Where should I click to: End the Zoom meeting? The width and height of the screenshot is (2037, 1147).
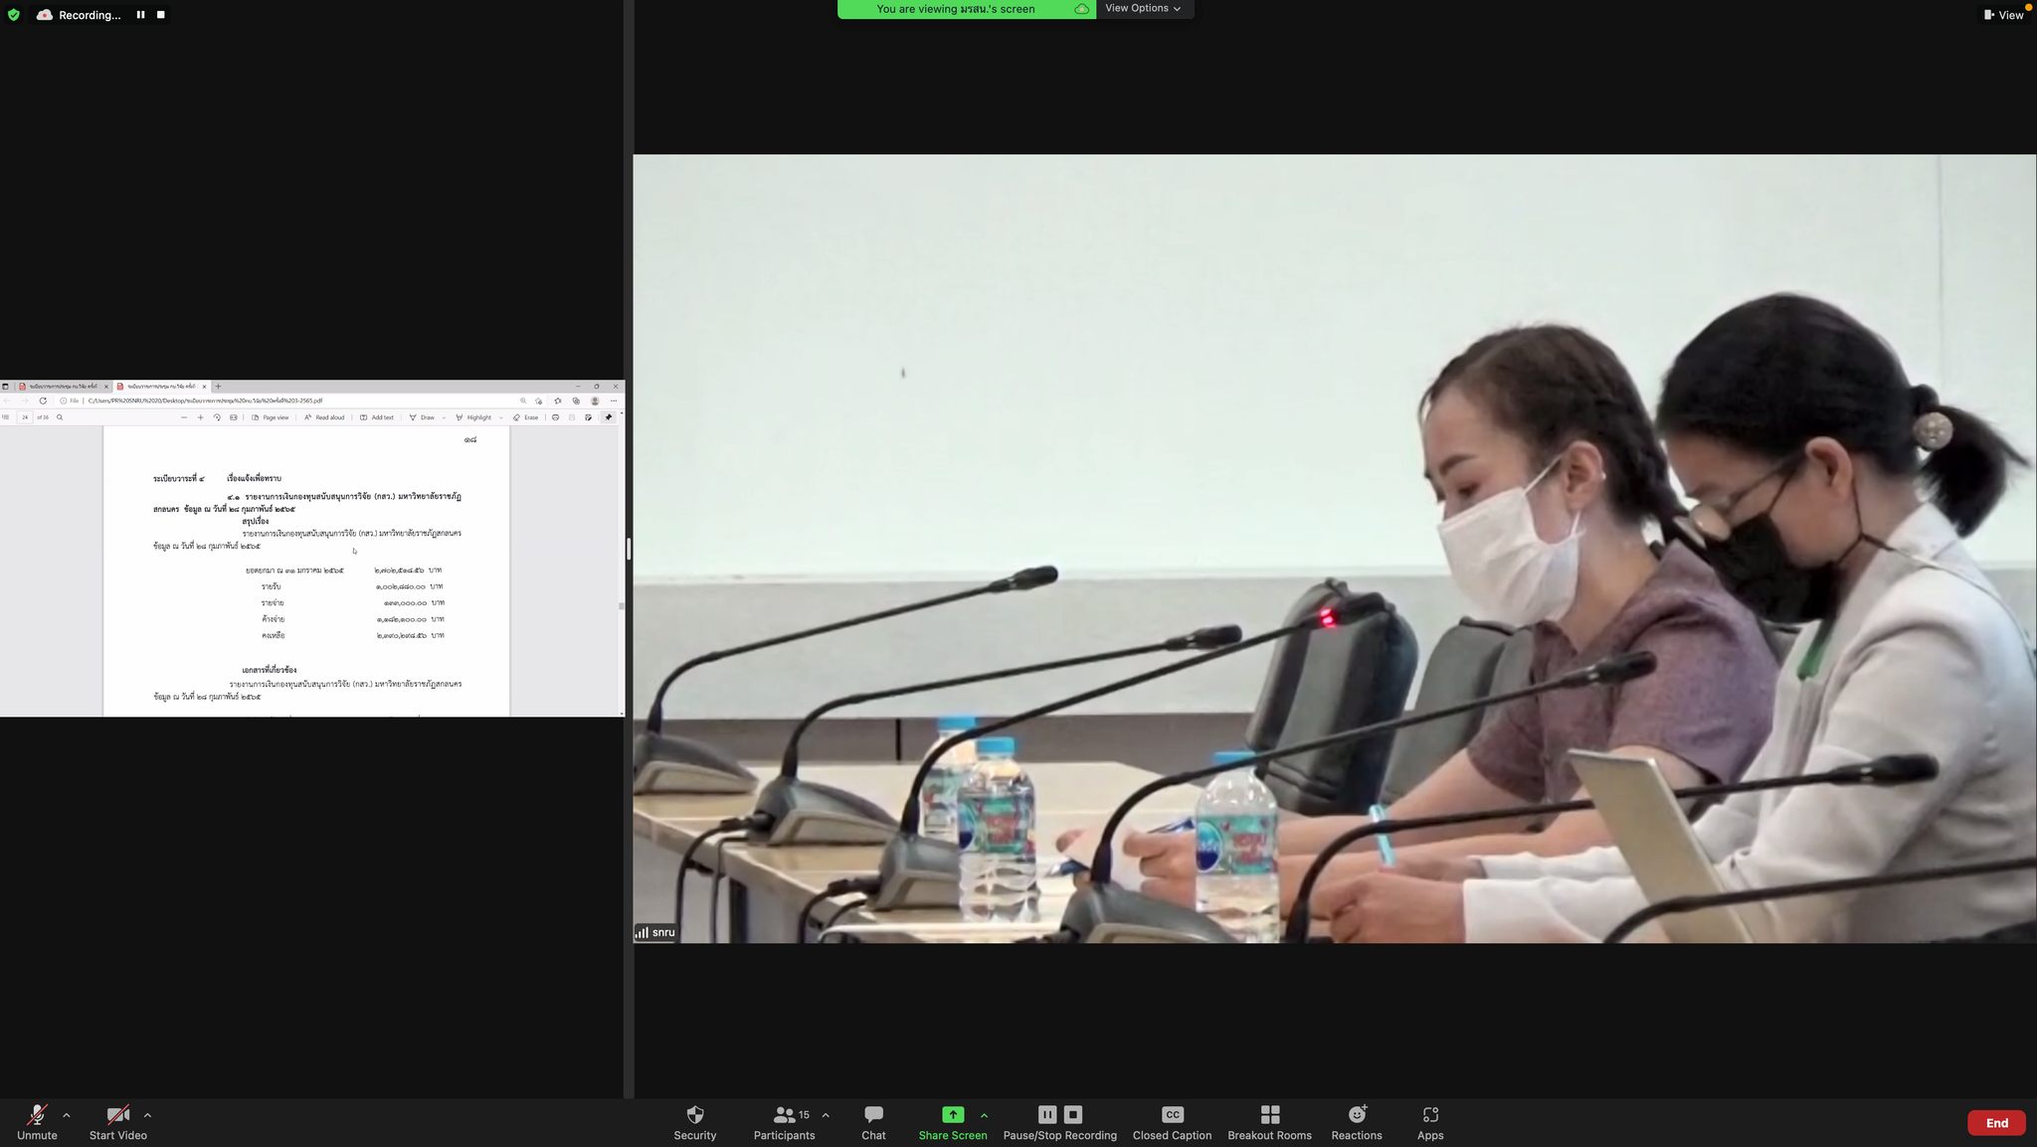(1995, 1122)
